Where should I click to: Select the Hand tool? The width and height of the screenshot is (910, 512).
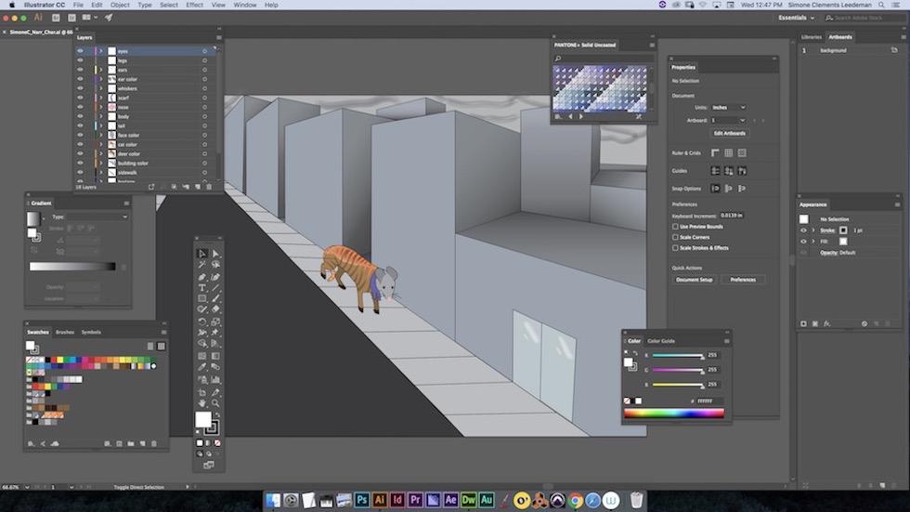pos(202,403)
